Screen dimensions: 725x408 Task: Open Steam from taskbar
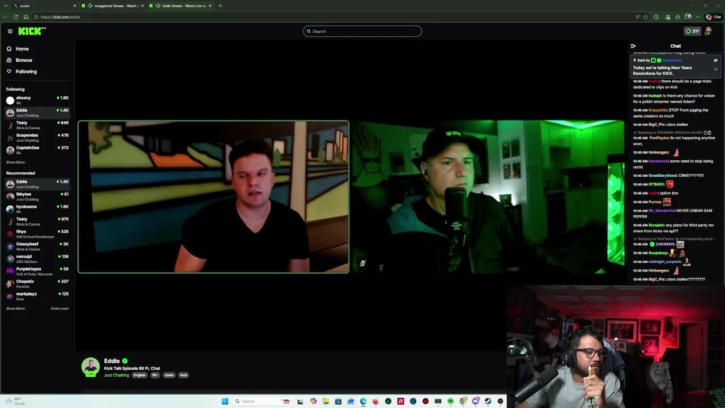click(488, 401)
